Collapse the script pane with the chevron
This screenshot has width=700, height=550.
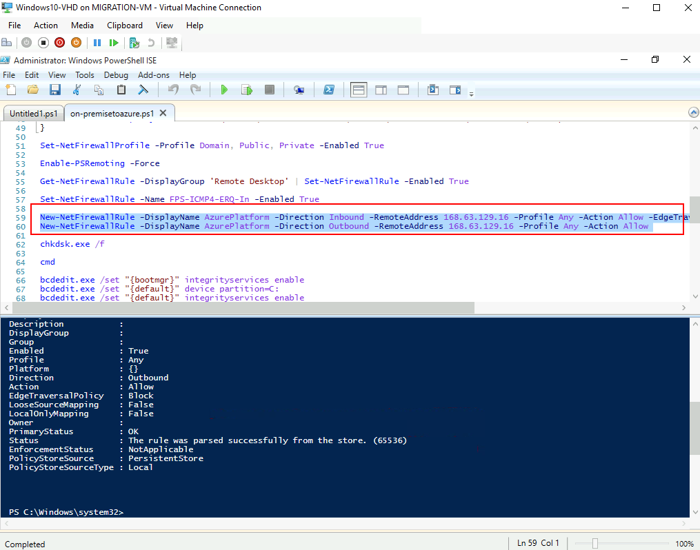coord(693,112)
